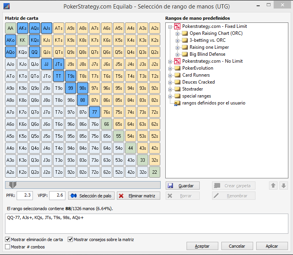Select the special ranges tree entry
293x255 pixels.
coord(197,96)
